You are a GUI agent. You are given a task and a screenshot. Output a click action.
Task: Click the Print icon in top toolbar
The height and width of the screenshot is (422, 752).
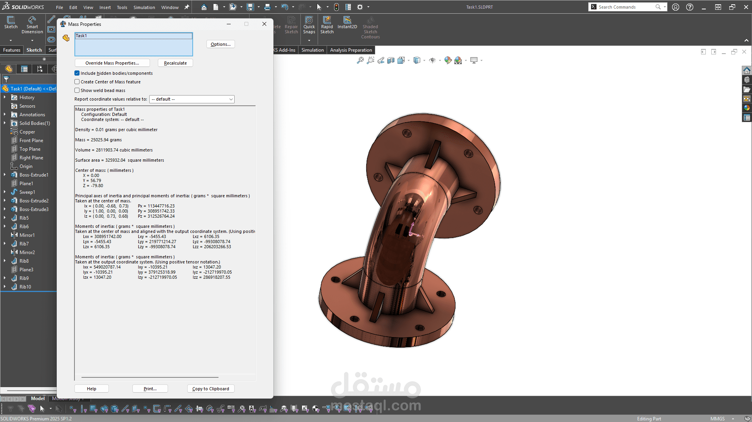(268, 7)
